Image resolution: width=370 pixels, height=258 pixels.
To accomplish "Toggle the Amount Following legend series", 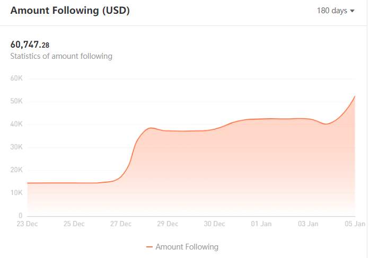I will coord(182,247).
